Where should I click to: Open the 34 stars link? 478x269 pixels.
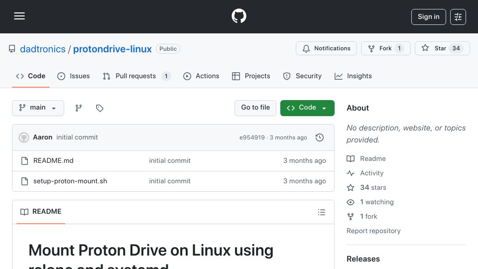[367, 188]
